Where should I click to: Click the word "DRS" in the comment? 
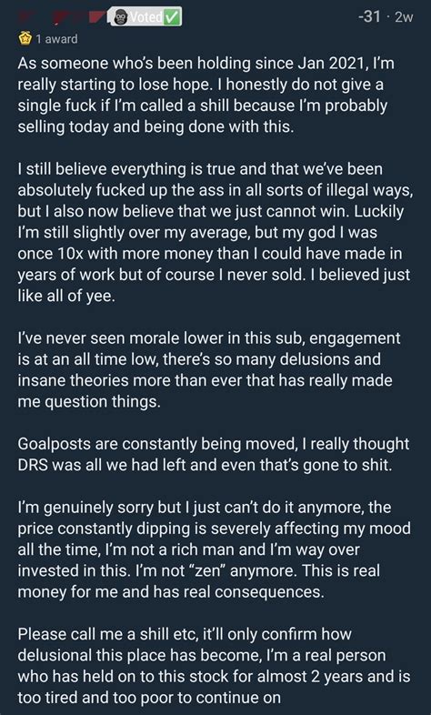coord(32,465)
